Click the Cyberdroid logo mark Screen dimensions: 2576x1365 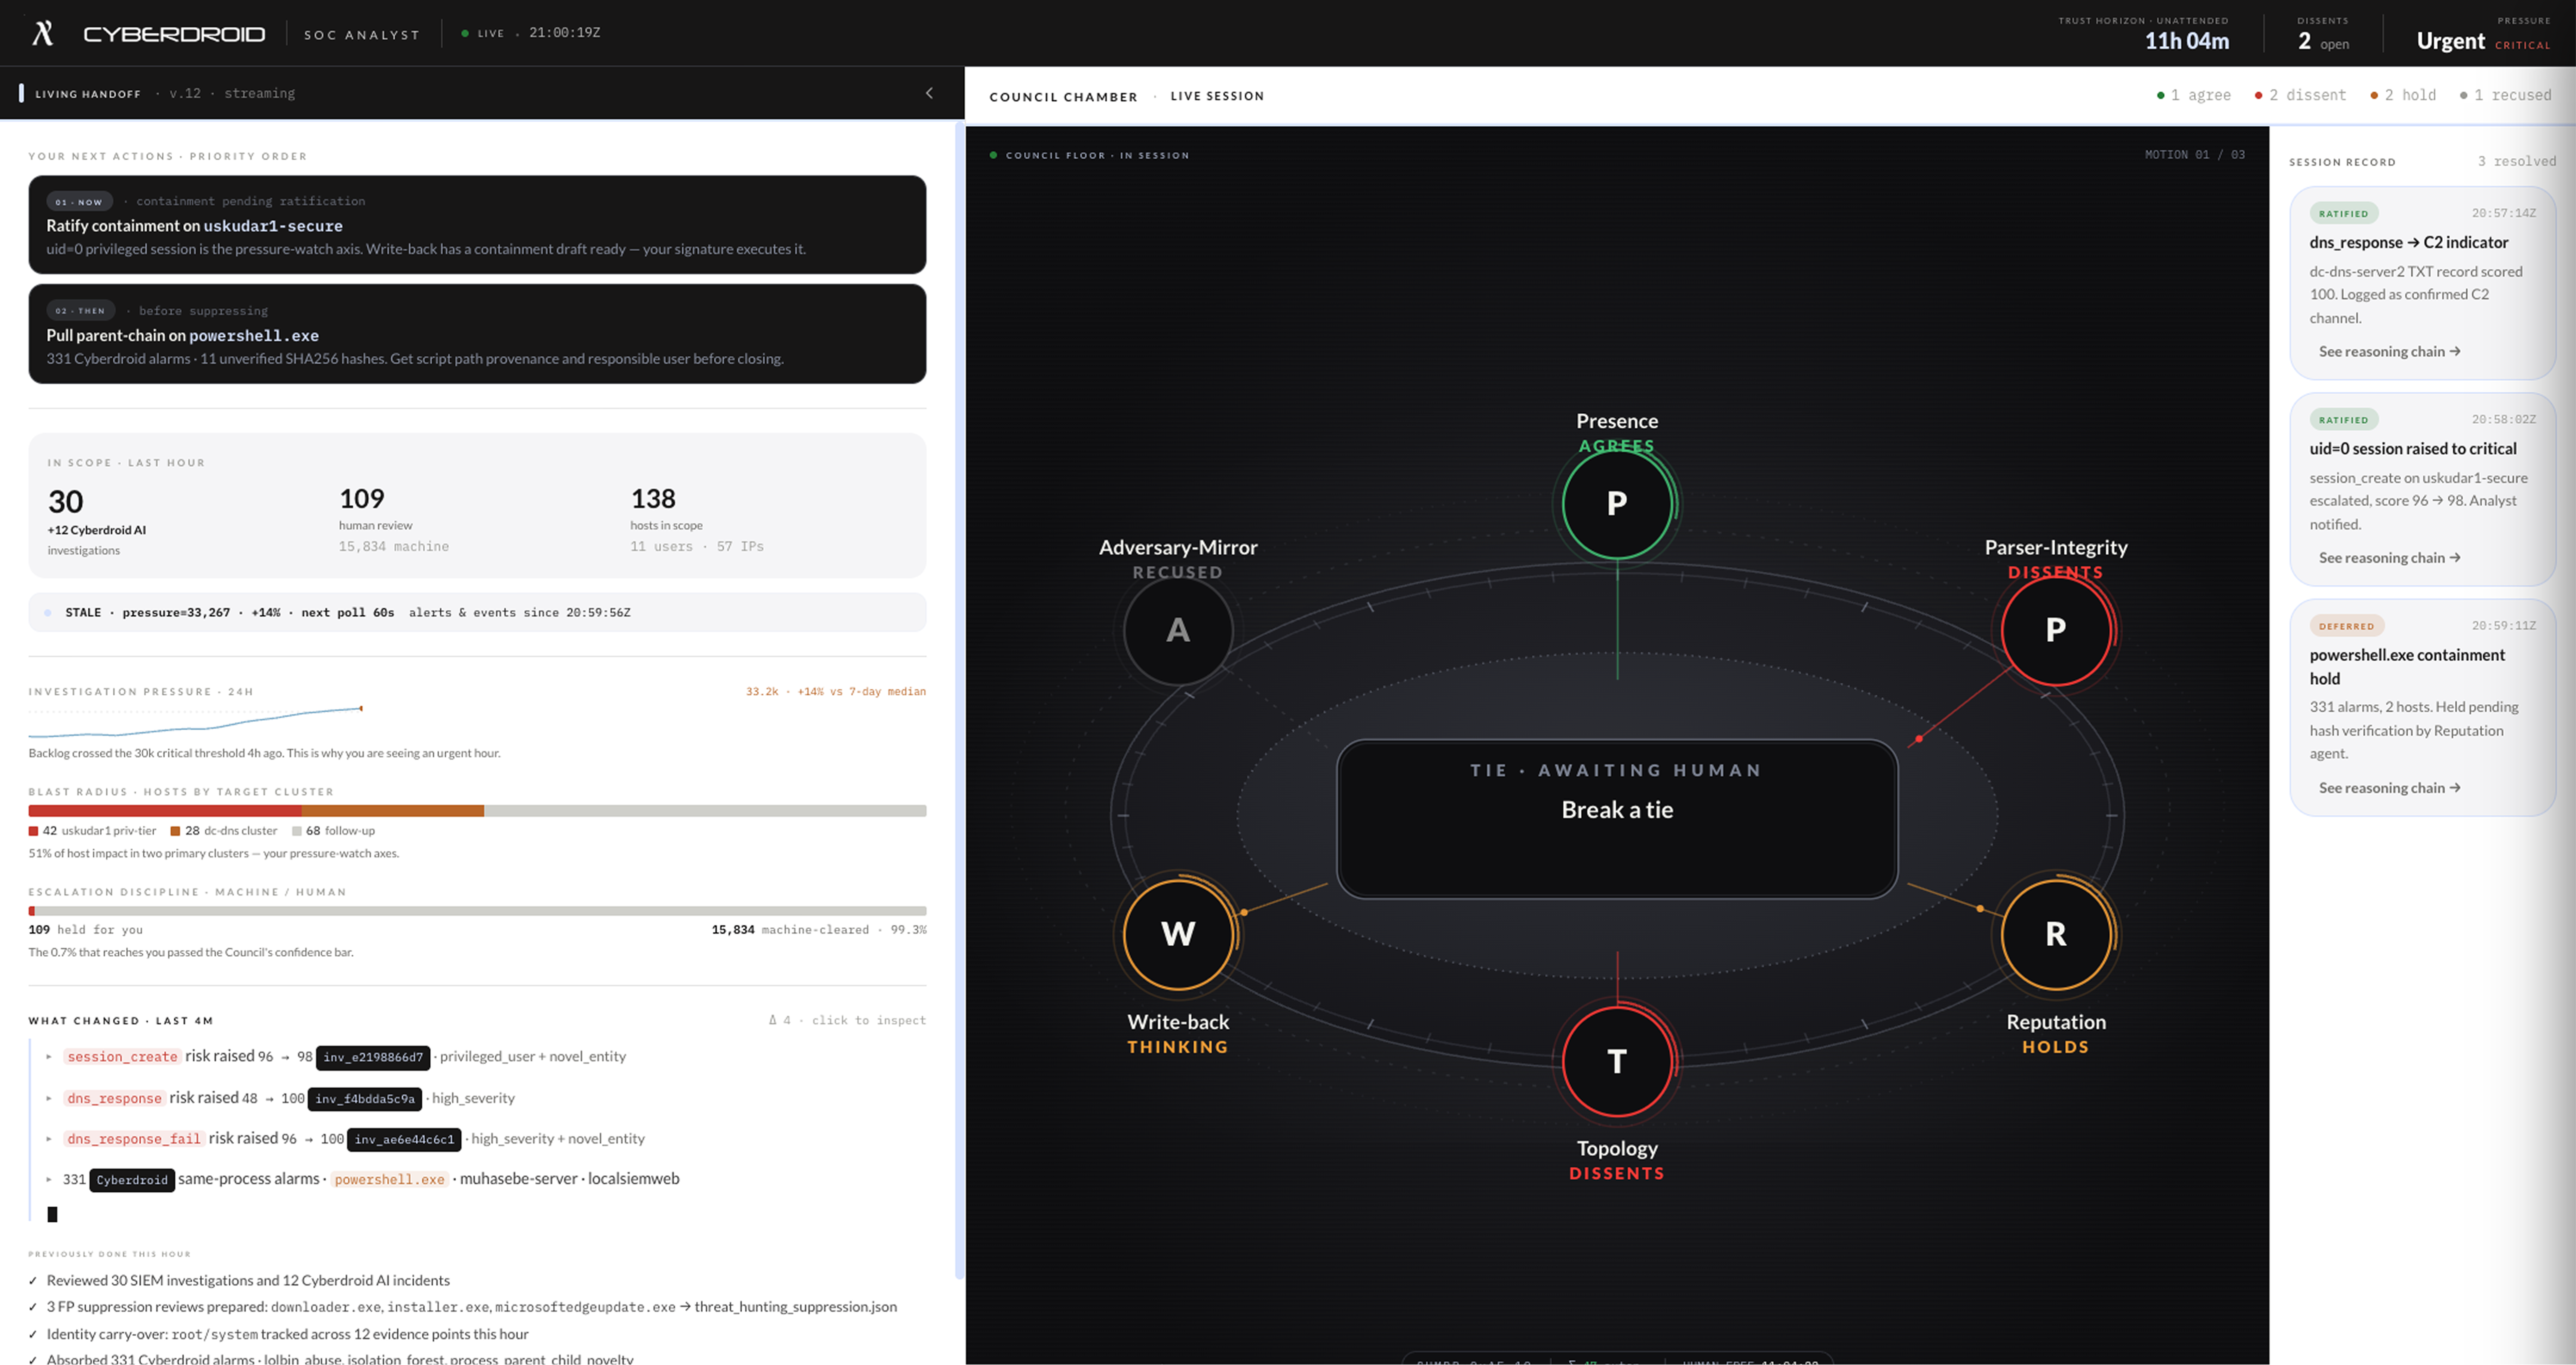coord(43,33)
